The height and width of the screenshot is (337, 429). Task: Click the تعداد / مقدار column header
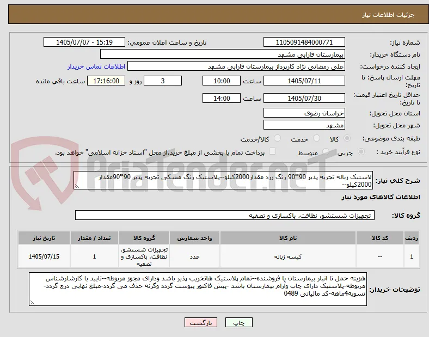tap(94, 238)
